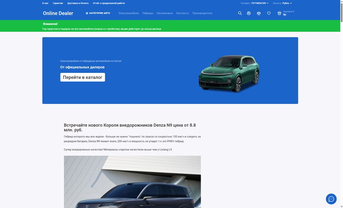Screen dimensions: 343x208
Task: Go to Гибриды section
Action: pos(148,13)
